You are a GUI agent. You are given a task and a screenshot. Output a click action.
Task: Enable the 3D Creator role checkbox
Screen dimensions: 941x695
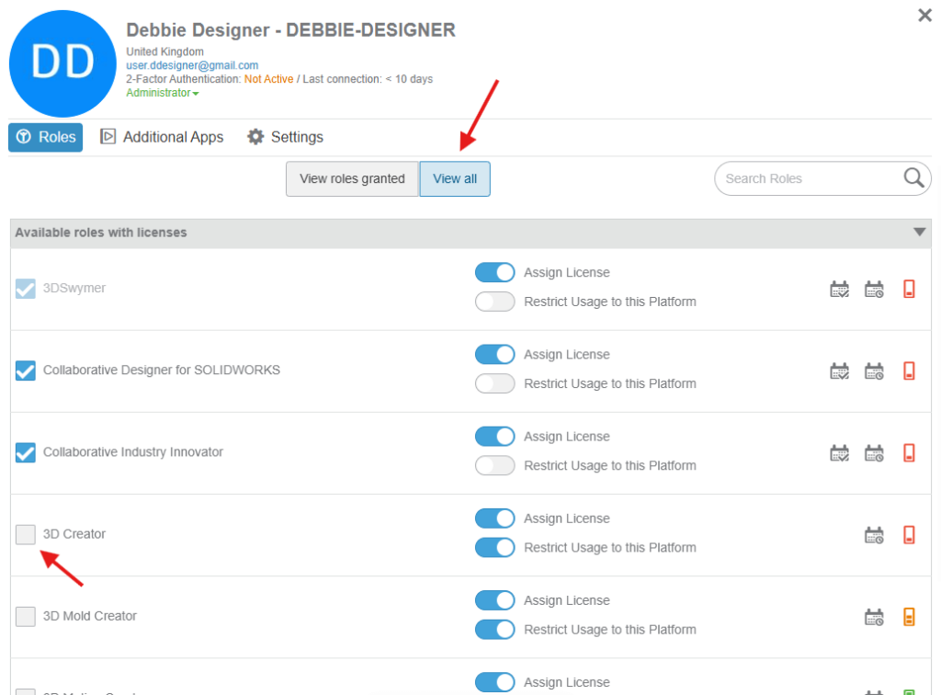coord(25,533)
